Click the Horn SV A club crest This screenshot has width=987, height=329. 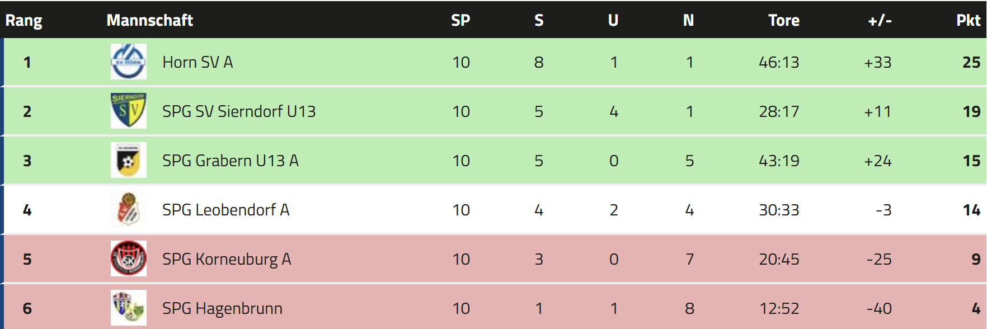[129, 62]
